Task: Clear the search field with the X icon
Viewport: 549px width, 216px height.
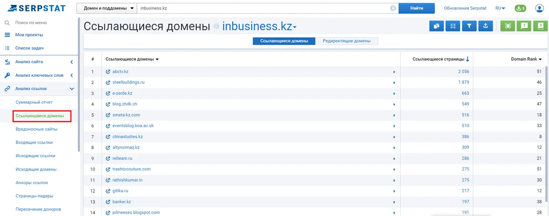Action: (393, 8)
